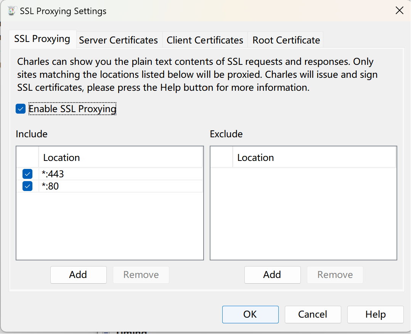
Task: Select the *:80 location entry
Action: [x=114, y=186]
